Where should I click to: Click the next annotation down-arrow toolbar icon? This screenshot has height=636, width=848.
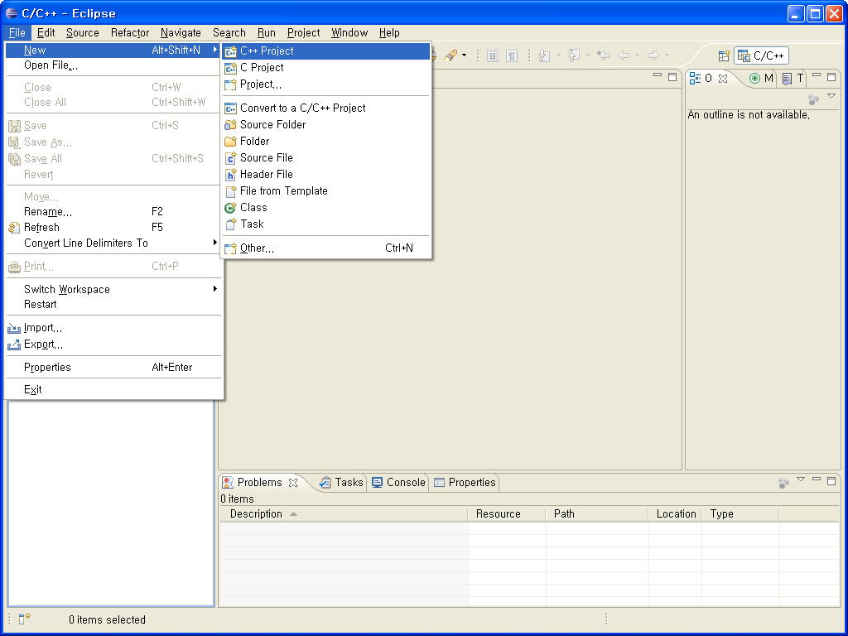545,55
